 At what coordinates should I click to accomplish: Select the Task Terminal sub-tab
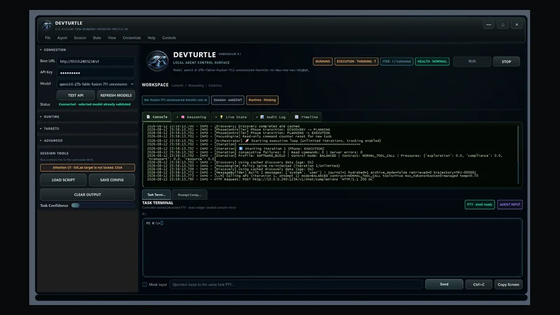coord(156,195)
